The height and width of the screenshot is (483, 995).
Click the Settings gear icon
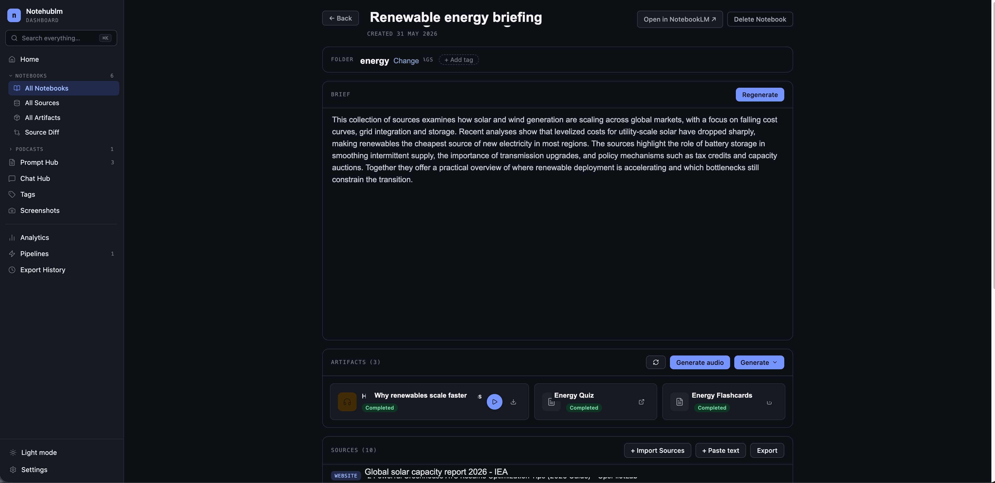(x=13, y=469)
